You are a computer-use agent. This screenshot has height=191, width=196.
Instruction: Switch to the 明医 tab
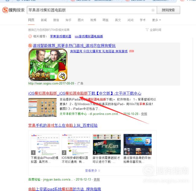106,20
